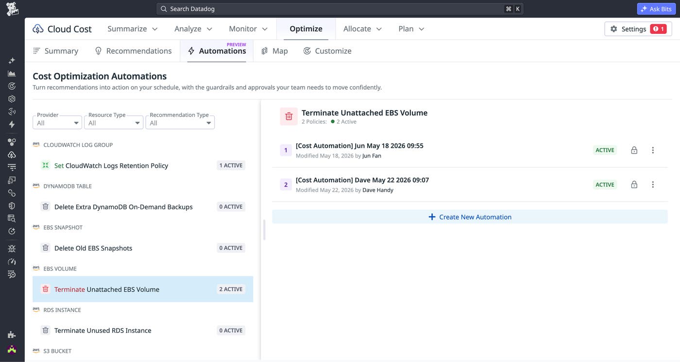Open the gauge speedometer sidebar icon
The width and height of the screenshot is (680, 362).
12,262
